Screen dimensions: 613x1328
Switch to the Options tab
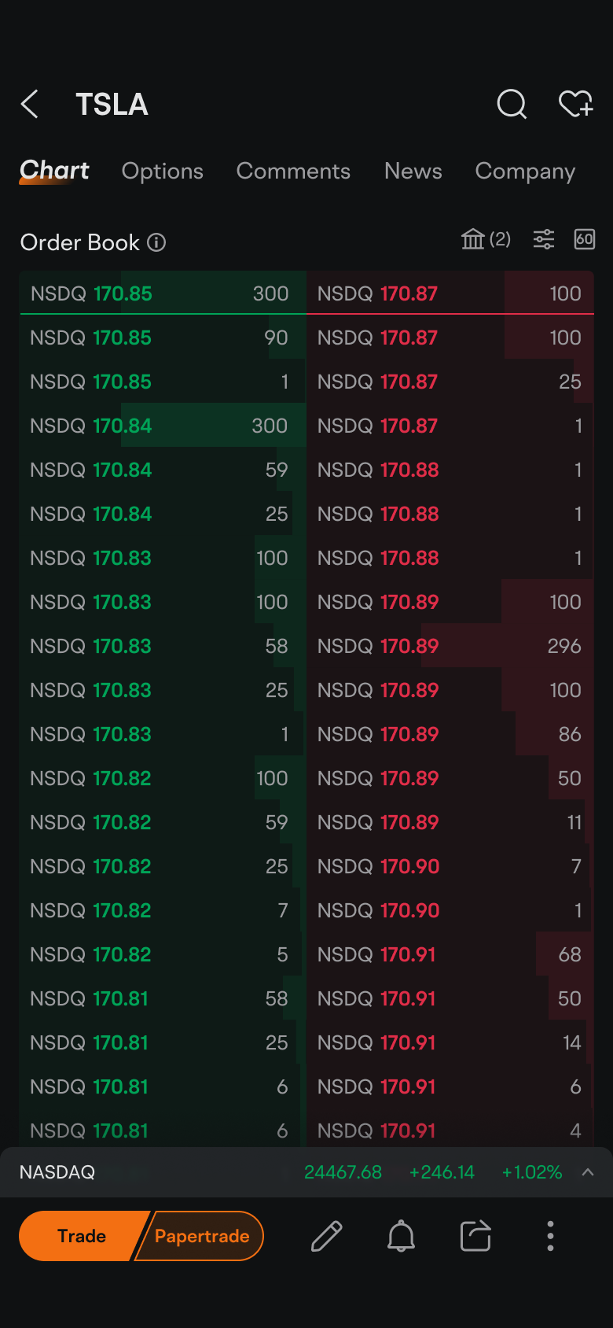(163, 172)
